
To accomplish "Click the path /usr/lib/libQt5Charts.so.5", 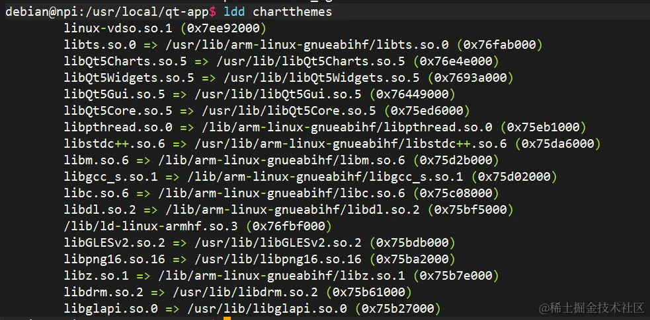I will pos(311,61).
